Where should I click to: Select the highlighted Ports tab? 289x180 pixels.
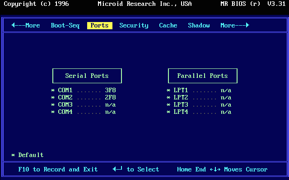click(x=99, y=25)
